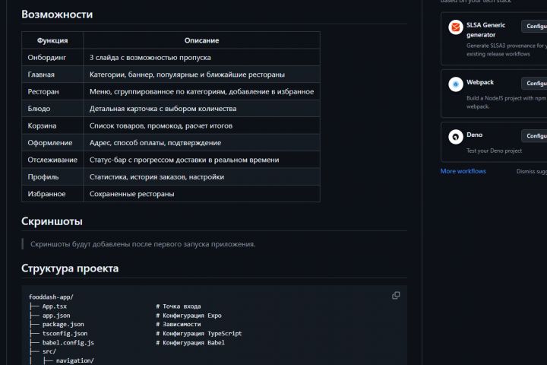Dismiss the workflow suggestions
This screenshot has width=547, height=365.
tap(531, 171)
